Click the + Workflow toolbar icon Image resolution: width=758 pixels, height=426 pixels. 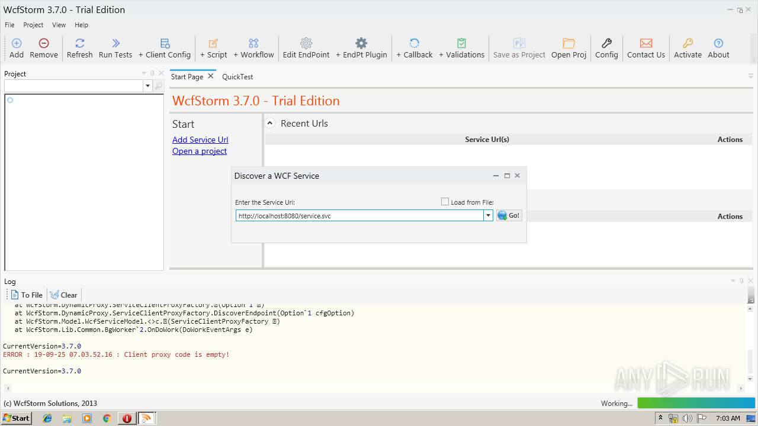253,43
